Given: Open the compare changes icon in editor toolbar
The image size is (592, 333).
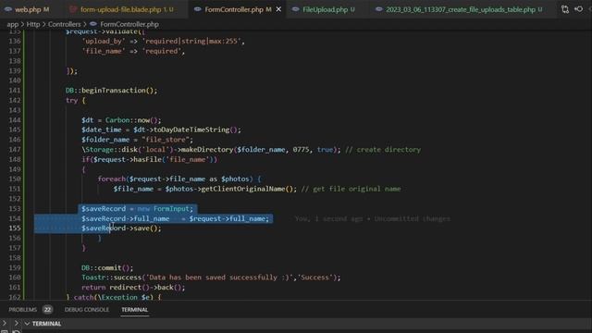Looking at the screenshot, I should (565, 9).
